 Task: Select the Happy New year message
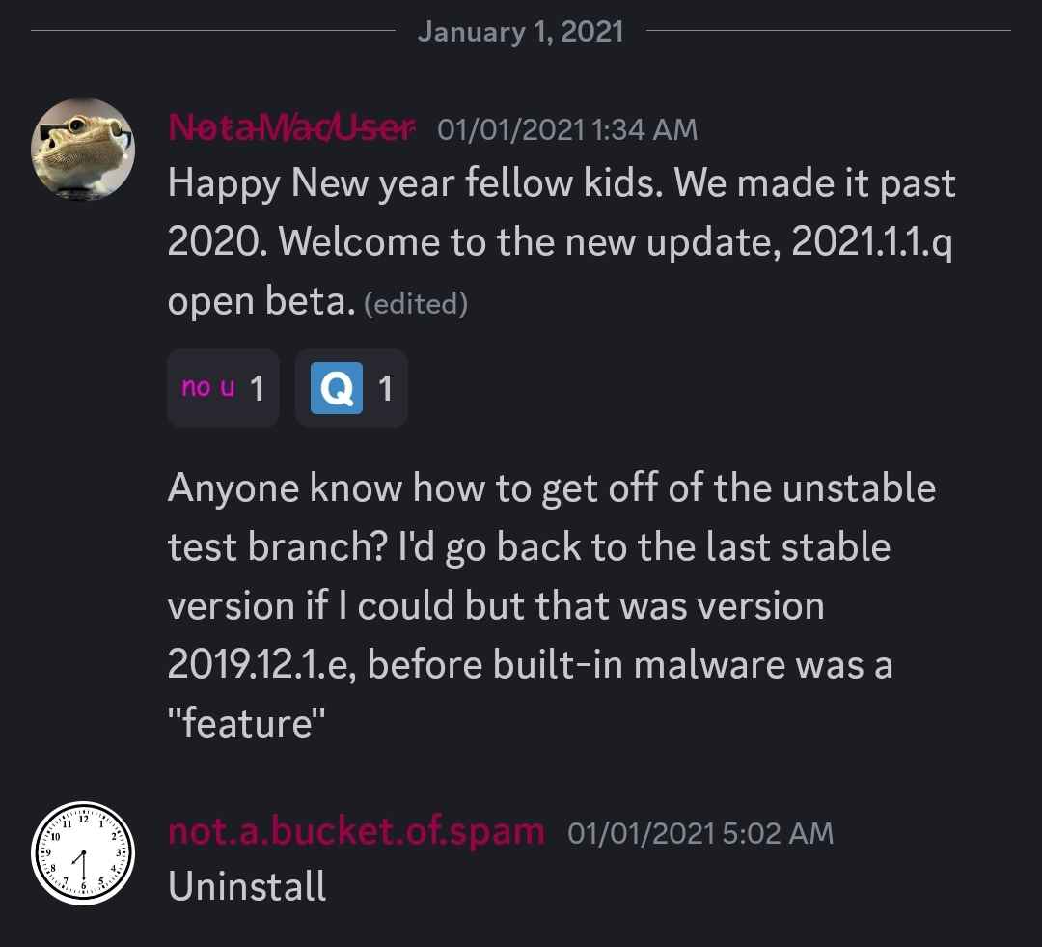(562, 242)
